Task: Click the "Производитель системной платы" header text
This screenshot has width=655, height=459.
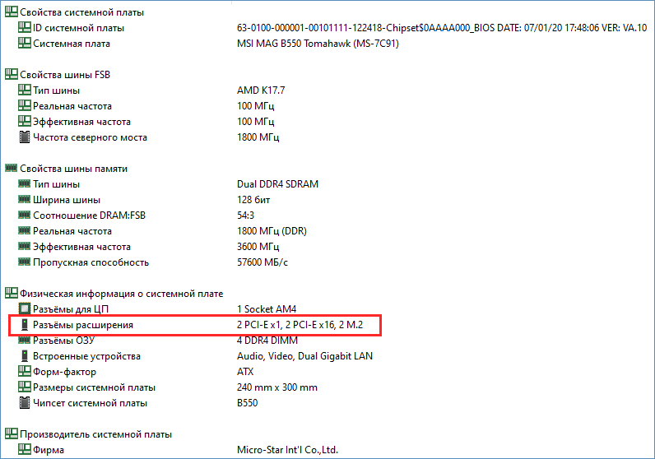Action: pyautogui.click(x=95, y=434)
